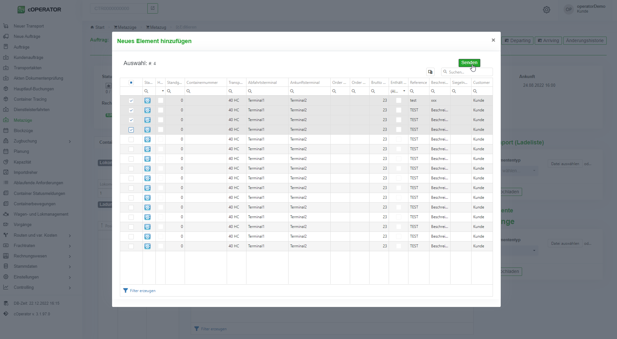This screenshot has width=617, height=339.
Task: Click the search icon under Abfahrtsterminal column
Action: tap(250, 91)
